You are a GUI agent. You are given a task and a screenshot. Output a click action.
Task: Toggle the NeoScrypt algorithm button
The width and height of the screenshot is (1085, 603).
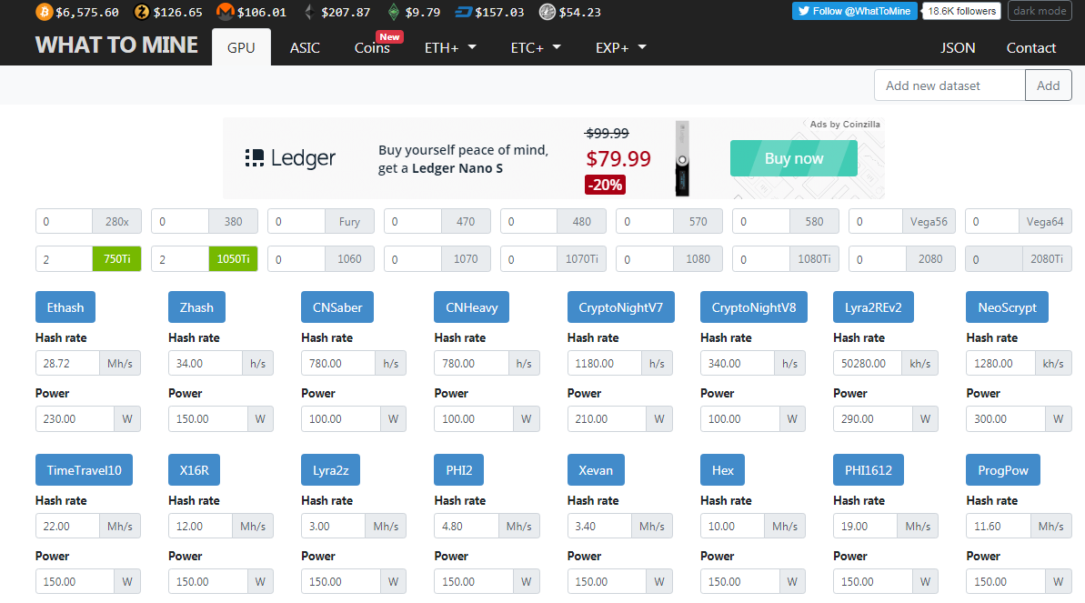(x=1007, y=307)
